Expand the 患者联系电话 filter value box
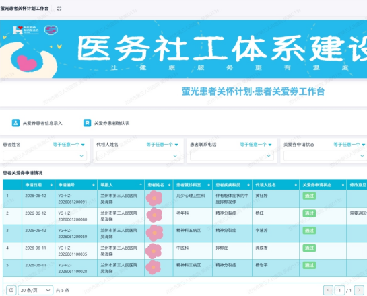This screenshot has height=296, width=367. [x=232, y=155]
